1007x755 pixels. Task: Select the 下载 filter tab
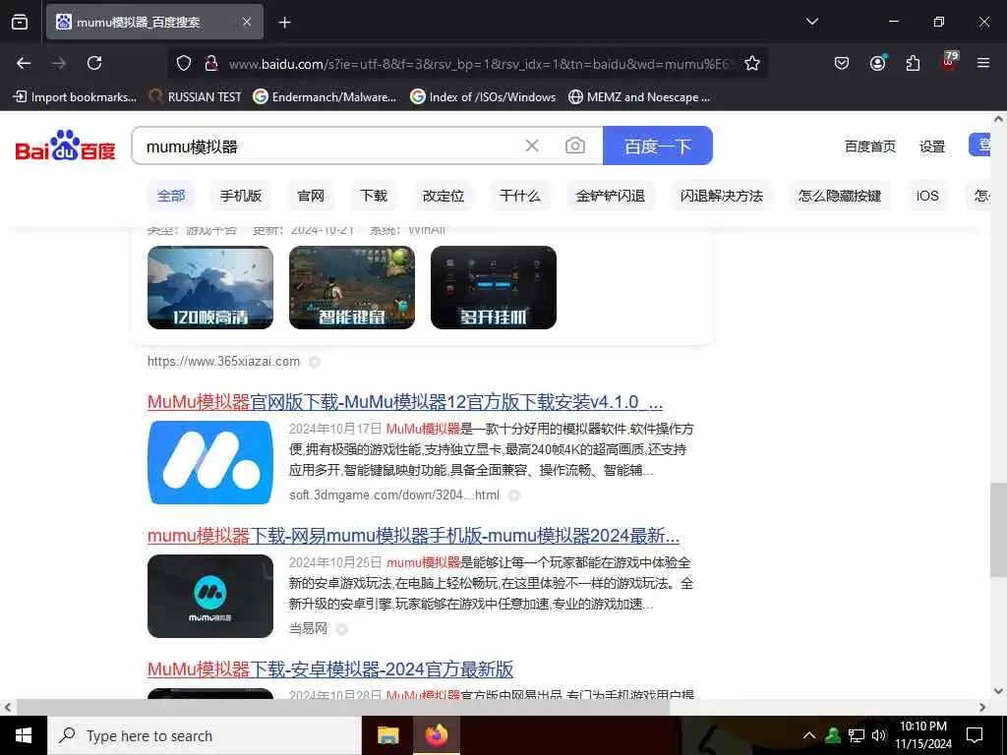click(374, 196)
